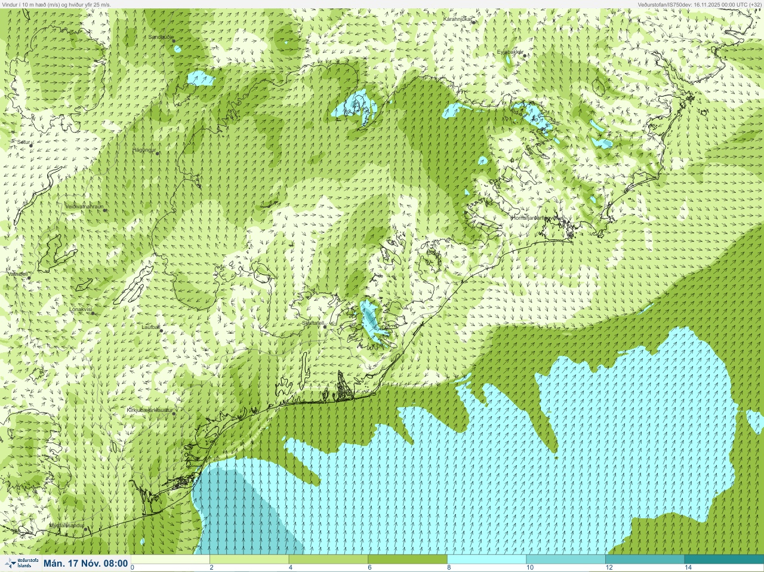The height and width of the screenshot is (572, 764).
Task: Click the Kárahnjúkar station label
Action: point(458,19)
